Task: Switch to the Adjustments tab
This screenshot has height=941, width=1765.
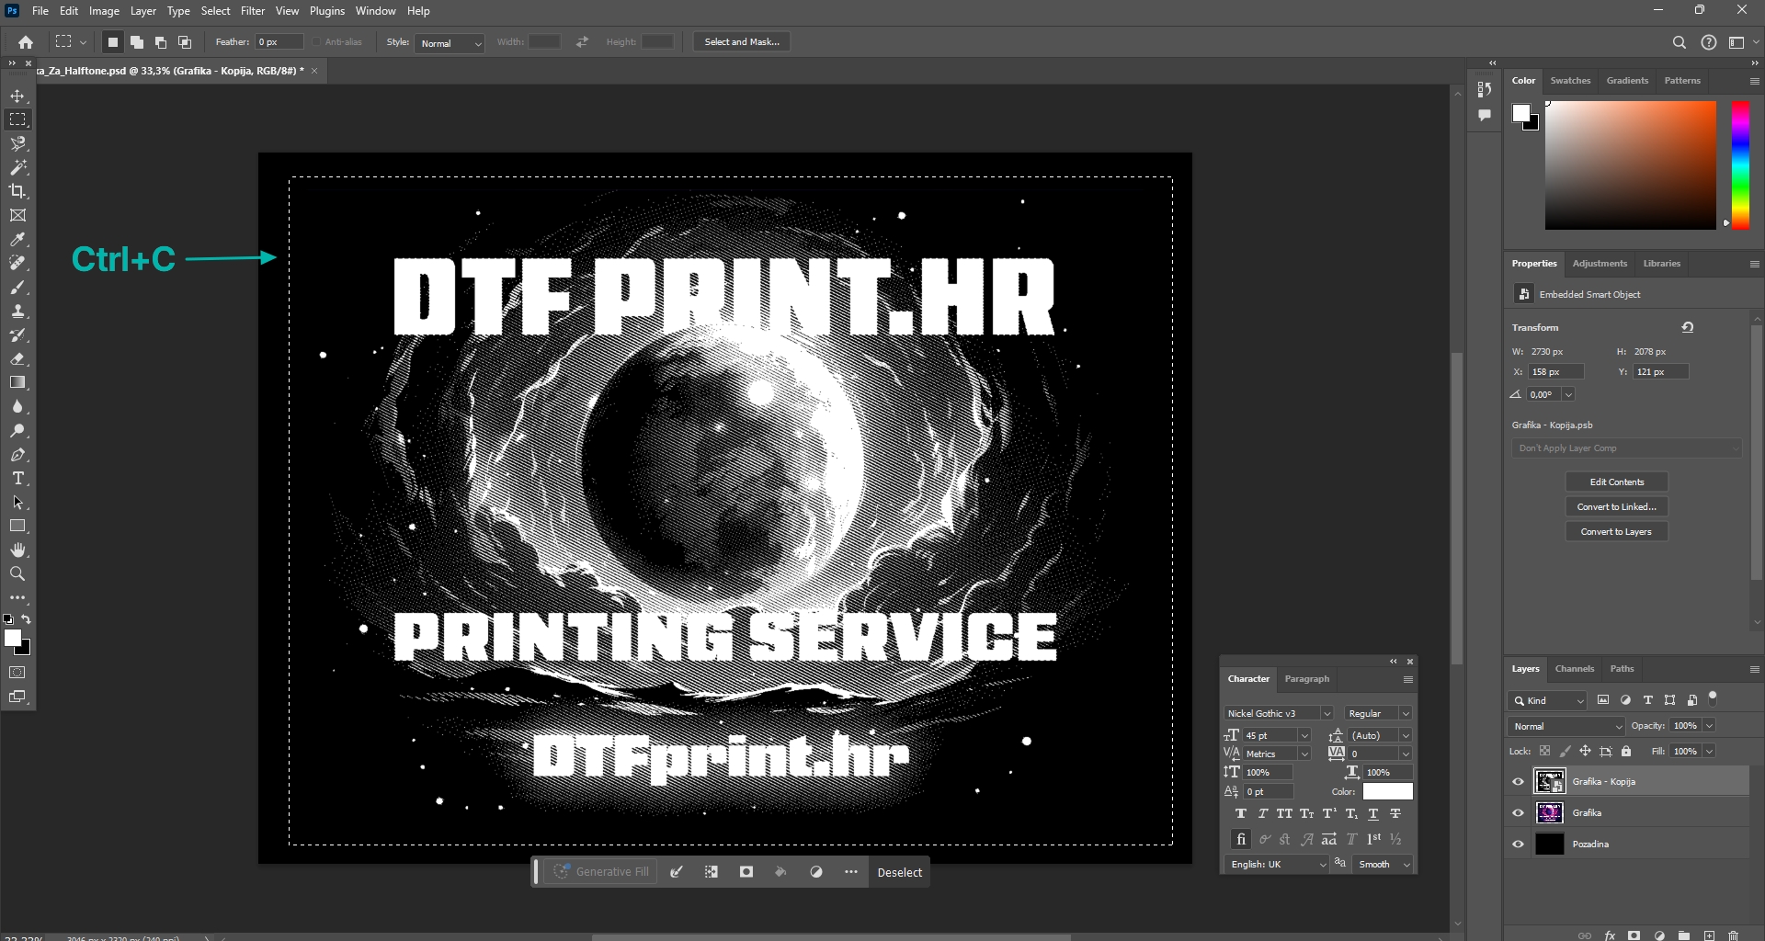Action: [x=1600, y=264]
